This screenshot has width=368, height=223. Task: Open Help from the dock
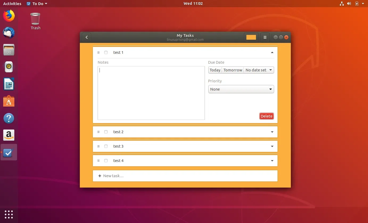point(9,118)
